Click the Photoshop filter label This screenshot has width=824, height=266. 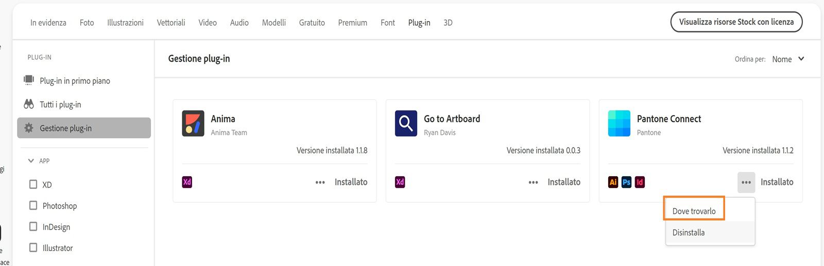(x=60, y=206)
